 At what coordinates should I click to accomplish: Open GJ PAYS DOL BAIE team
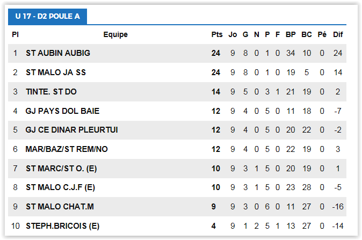click(x=62, y=111)
